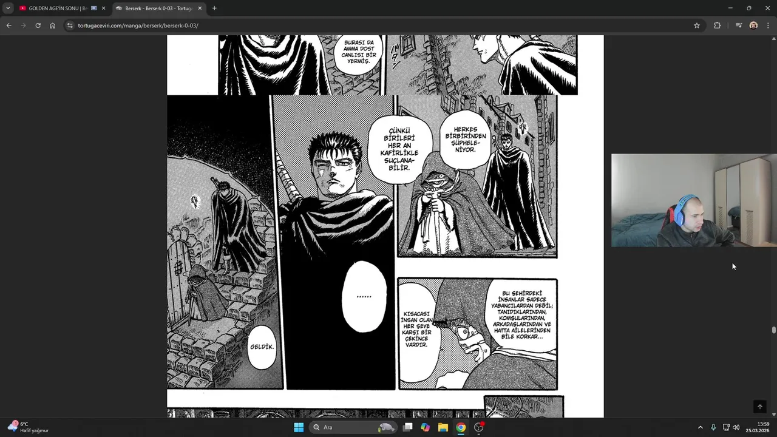The width and height of the screenshot is (777, 437).
Task: Open the Chrome profile avatar
Action: coord(753,25)
